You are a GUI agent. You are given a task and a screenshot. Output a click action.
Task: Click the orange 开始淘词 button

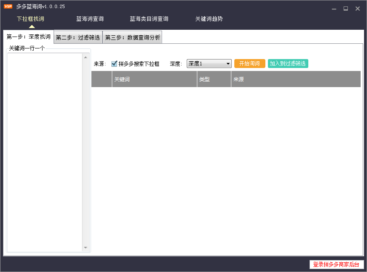[x=250, y=64]
